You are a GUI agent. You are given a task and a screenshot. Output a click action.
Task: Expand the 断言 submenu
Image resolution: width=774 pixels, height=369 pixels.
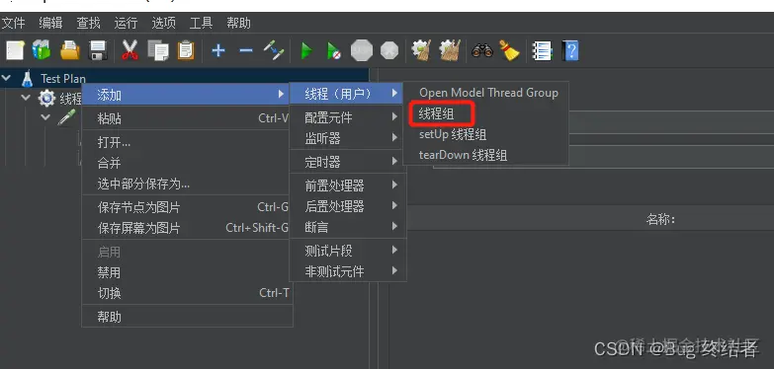[348, 227]
